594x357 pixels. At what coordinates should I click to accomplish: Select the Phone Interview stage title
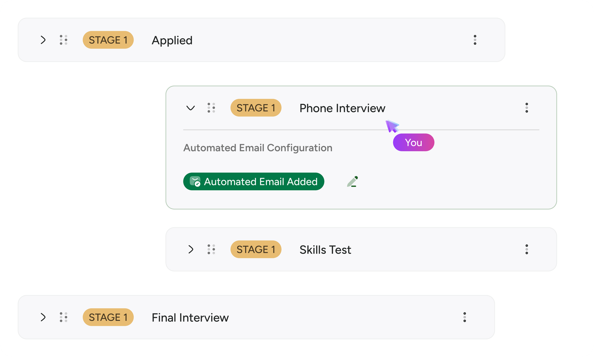point(342,108)
